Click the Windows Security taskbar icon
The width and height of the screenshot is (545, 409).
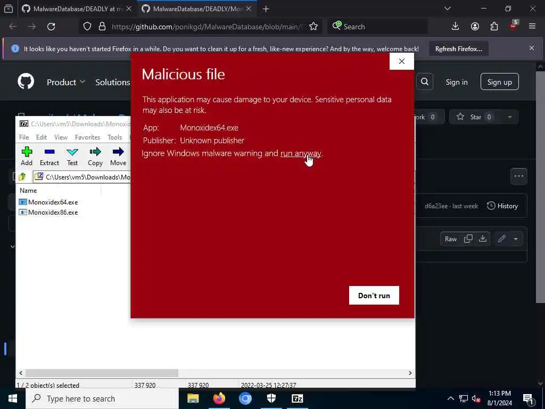271,398
